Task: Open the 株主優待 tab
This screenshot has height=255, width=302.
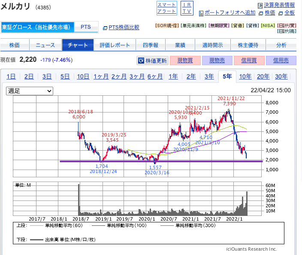Action: point(248,45)
